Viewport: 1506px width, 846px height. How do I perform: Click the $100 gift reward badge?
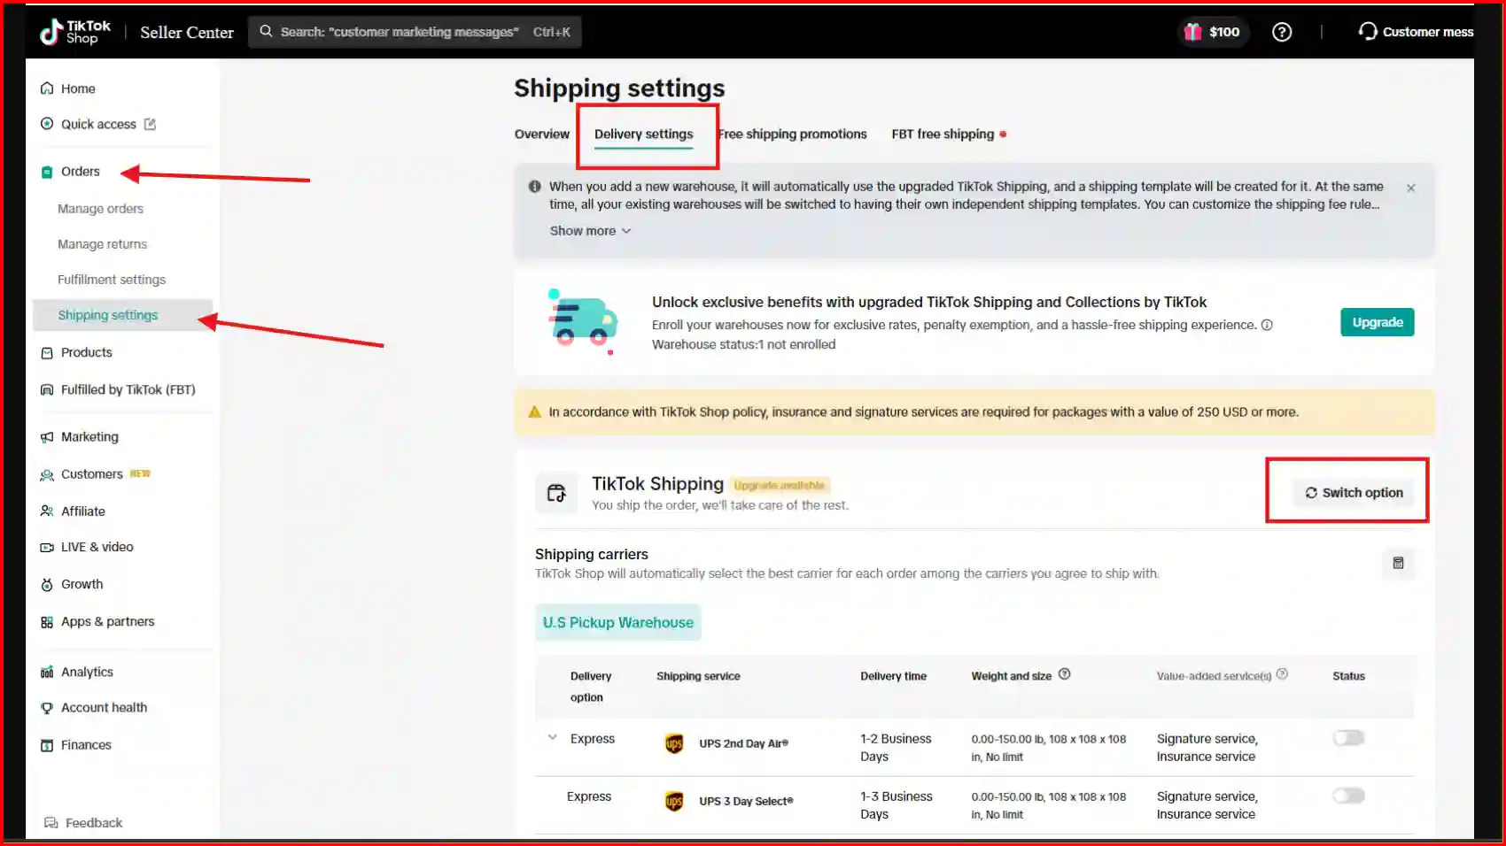tap(1212, 32)
